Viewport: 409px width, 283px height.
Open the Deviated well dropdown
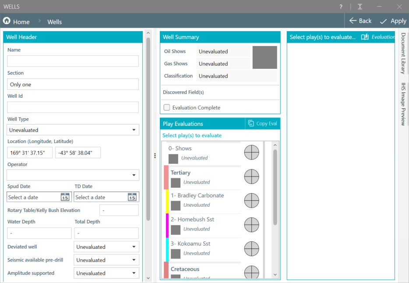coord(106,247)
